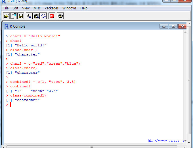The width and height of the screenshot is (193, 148).
Task: Click the R logo in R Console title
Action: (7, 26)
